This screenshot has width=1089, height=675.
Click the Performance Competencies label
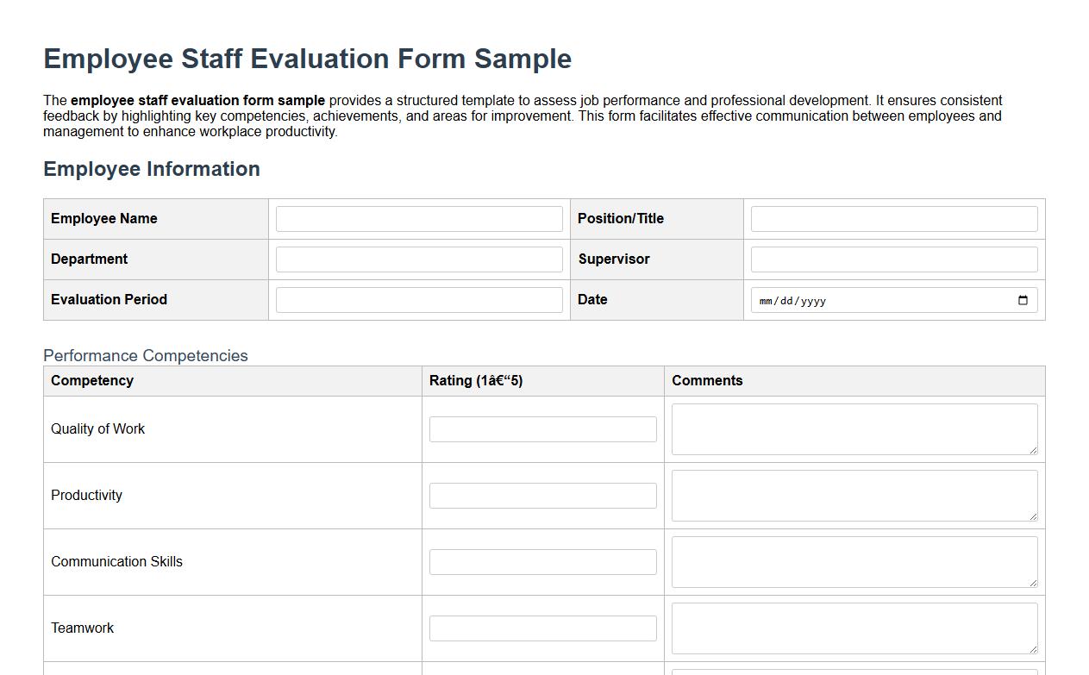146,355
